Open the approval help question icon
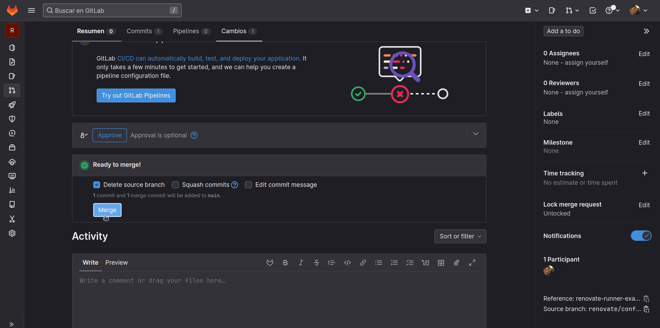The height and width of the screenshot is (328, 660). (194, 135)
